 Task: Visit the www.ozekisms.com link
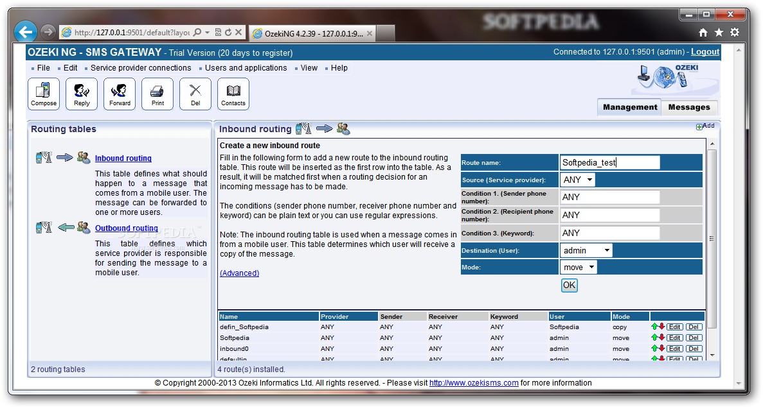[x=474, y=383]
